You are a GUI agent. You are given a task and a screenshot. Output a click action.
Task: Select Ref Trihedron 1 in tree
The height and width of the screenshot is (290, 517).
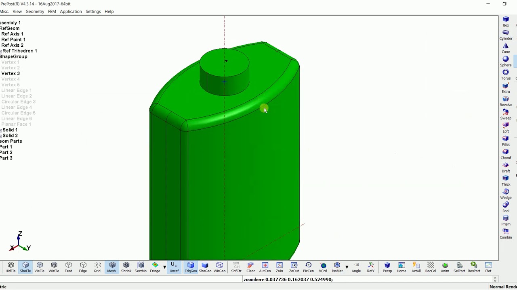pos(19,51)
